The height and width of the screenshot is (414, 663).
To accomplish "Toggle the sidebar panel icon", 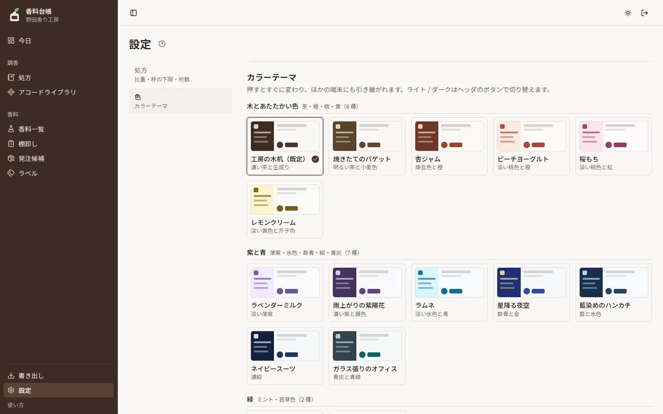I will point(134,13).
